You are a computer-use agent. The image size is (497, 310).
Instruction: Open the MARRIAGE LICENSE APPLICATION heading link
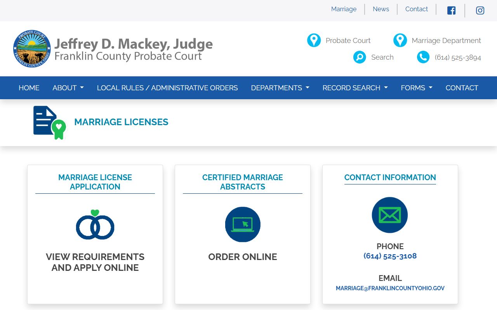95,182
